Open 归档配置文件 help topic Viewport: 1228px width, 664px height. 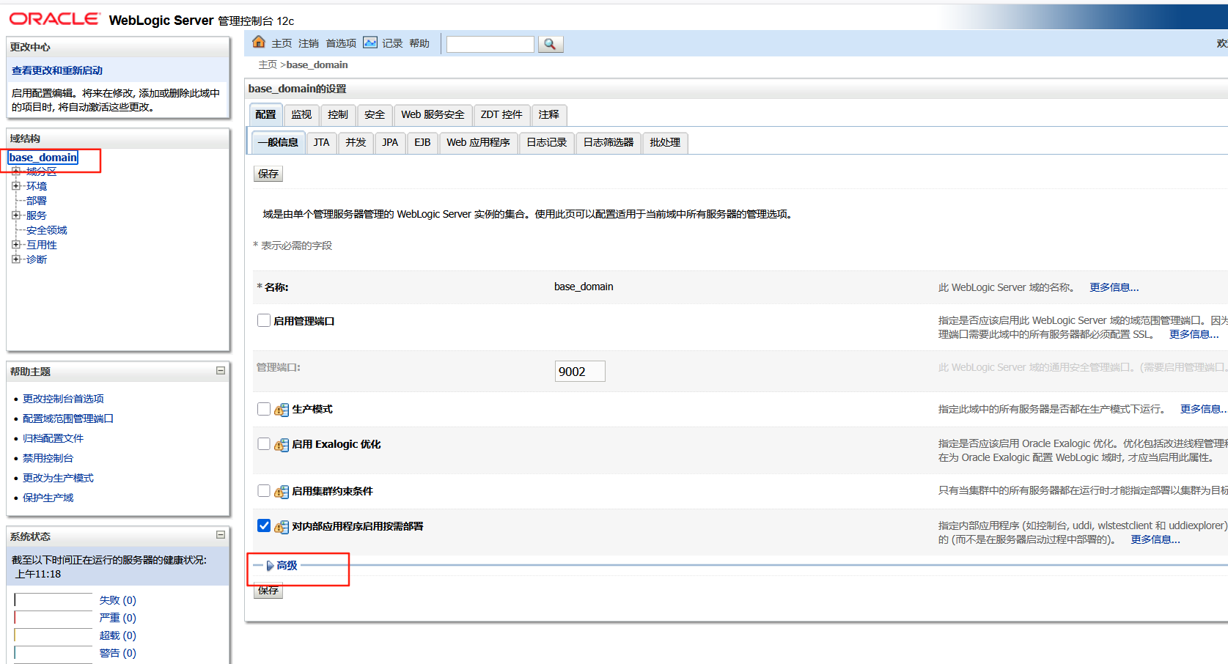53,438
